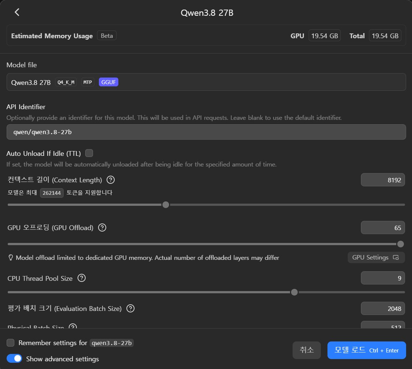Viewport: 412px width, 369px height.
Task: Open GPU Offload help question icon
Action: click(x=102, y=228)
